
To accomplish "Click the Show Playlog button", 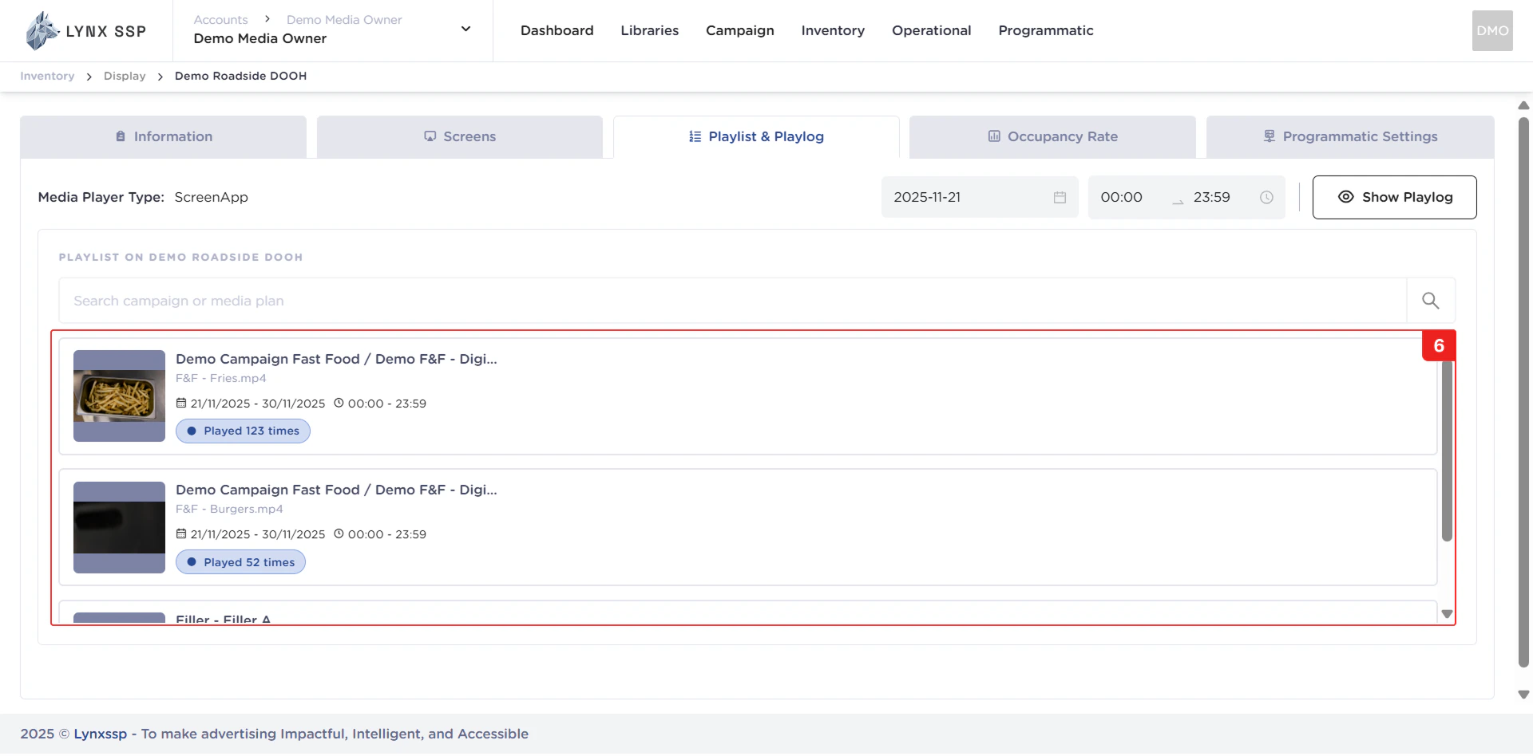I will [x=1394, y=197].
